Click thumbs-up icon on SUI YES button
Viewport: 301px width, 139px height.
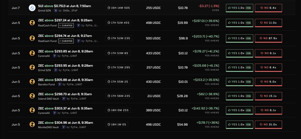pyautogui.click(x=229, y=8)
